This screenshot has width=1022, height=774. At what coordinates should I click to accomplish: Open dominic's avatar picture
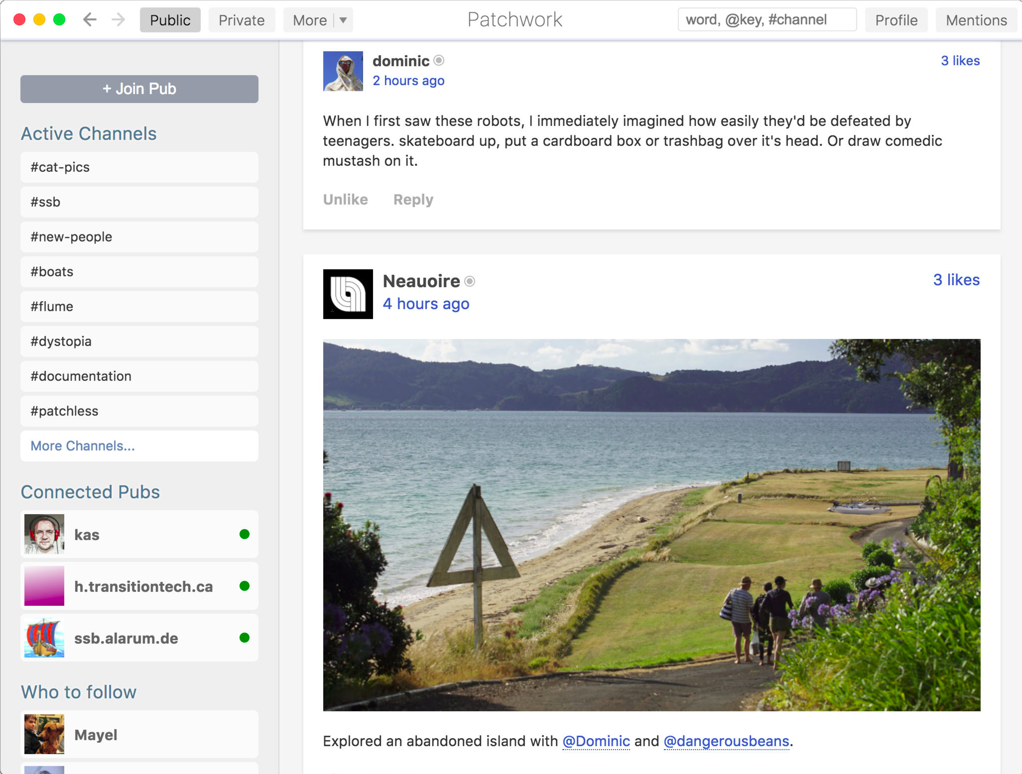pos(343,71)
